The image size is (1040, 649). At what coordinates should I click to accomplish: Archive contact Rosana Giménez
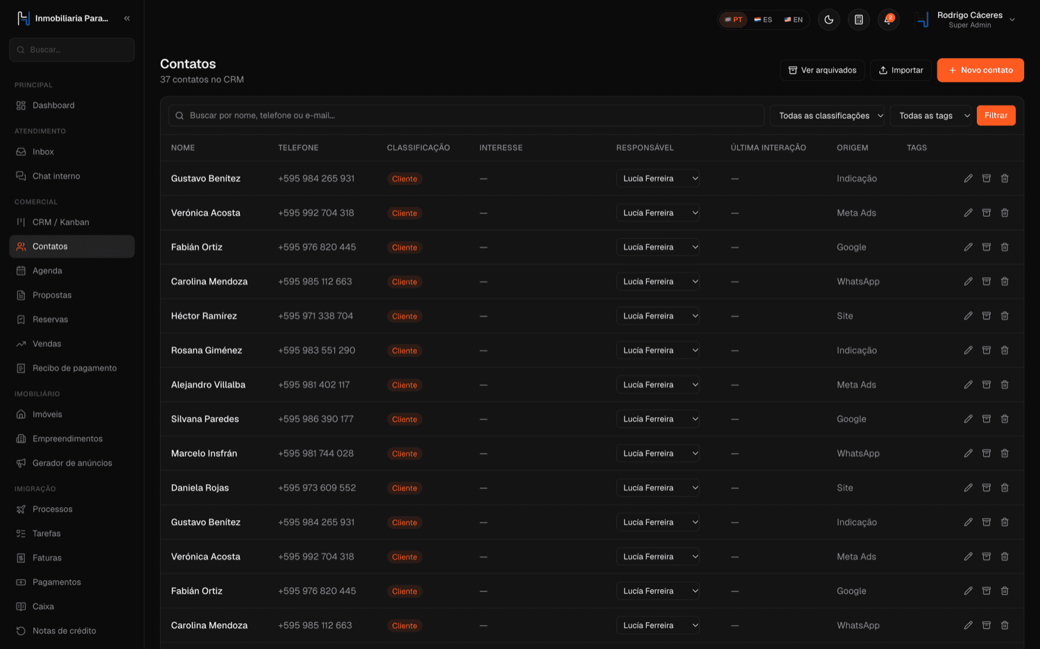pos(986,350)
